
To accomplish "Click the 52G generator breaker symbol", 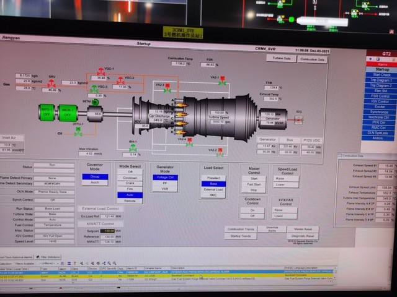I will click(299, 119).
